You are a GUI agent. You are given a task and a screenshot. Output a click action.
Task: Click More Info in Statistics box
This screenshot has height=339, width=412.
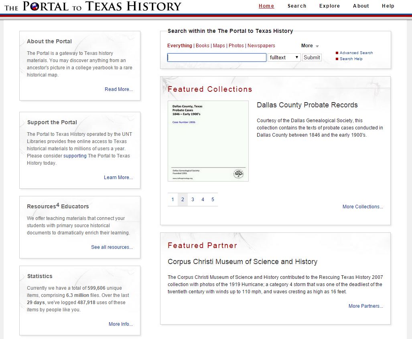[x=121, y=324]
